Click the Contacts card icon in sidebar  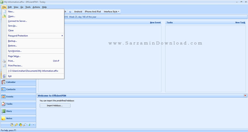point(3,89)
